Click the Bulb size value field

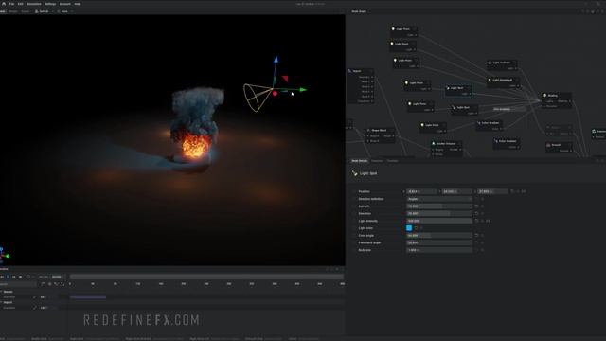[439, 250]
